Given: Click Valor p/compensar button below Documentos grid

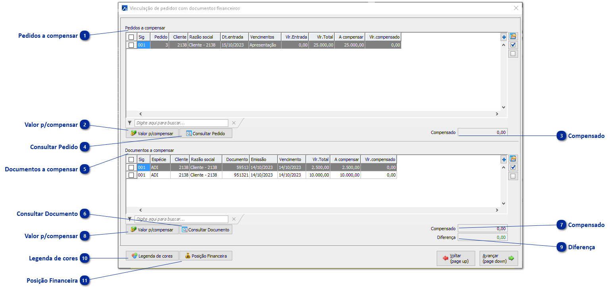Looking at the screenshot, I should (x=152, y=229).
